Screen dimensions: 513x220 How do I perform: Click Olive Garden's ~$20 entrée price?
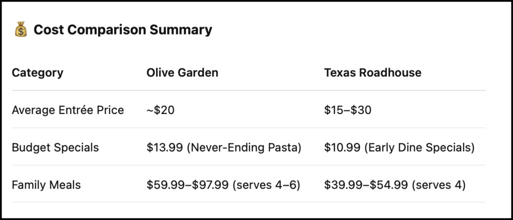tap(161, 110)
